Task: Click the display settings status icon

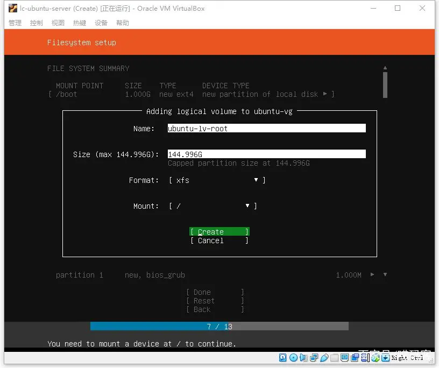Action: [344, 357]
